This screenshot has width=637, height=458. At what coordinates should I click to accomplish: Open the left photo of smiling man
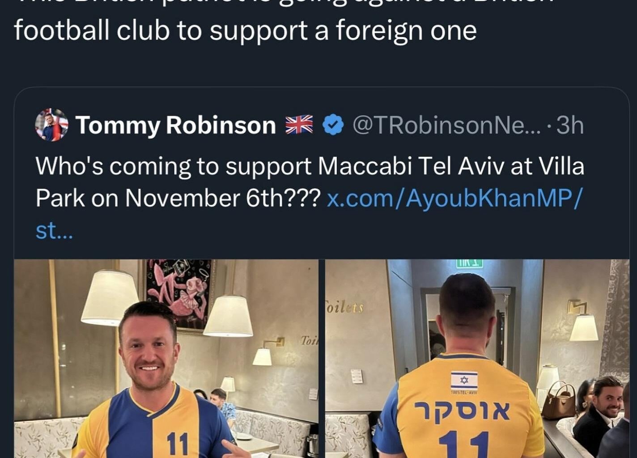point(166,359)
